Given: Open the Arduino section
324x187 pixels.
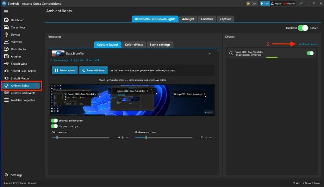Looking at the screenshot, I should pos(16,57).
